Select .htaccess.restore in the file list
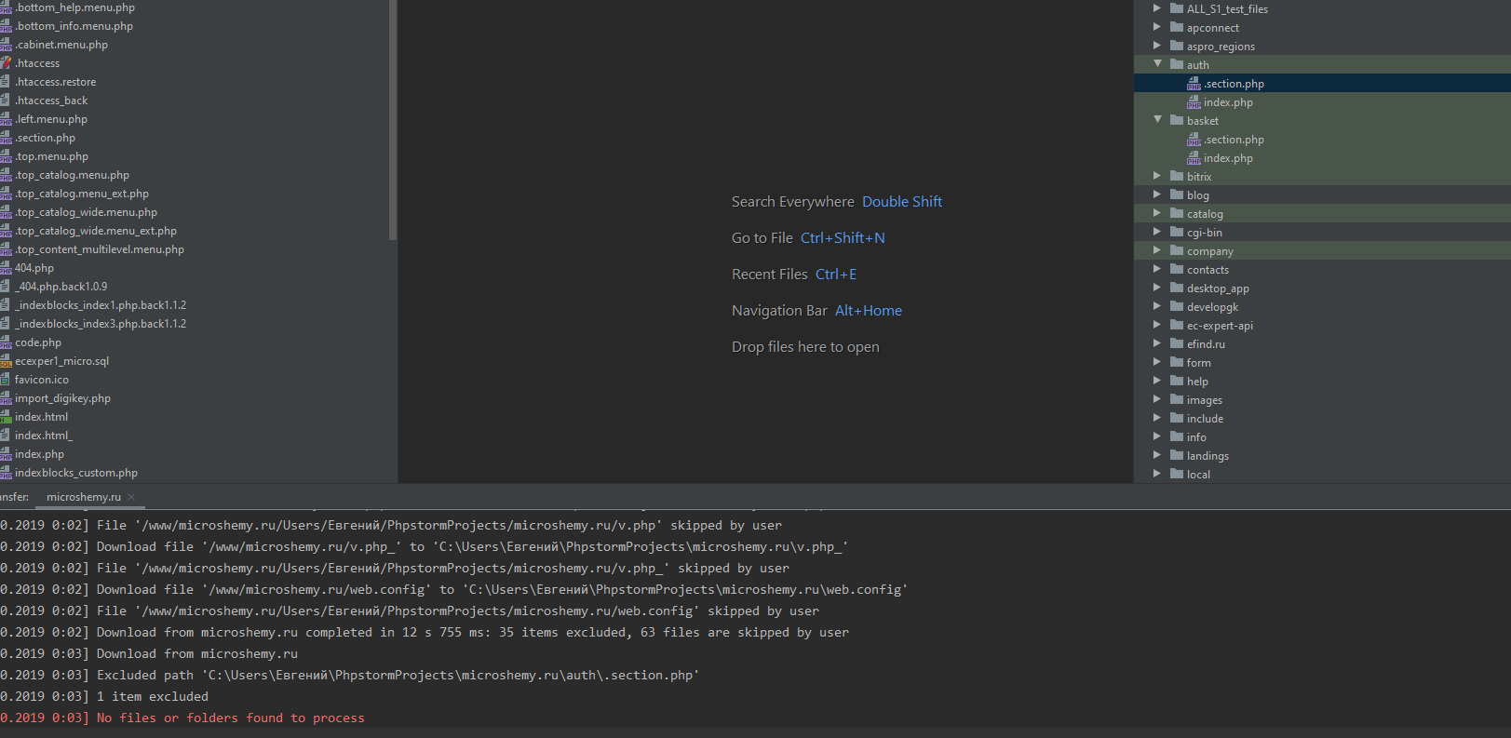The height and width of the screenshot is (738, 1511). (56, 82)
